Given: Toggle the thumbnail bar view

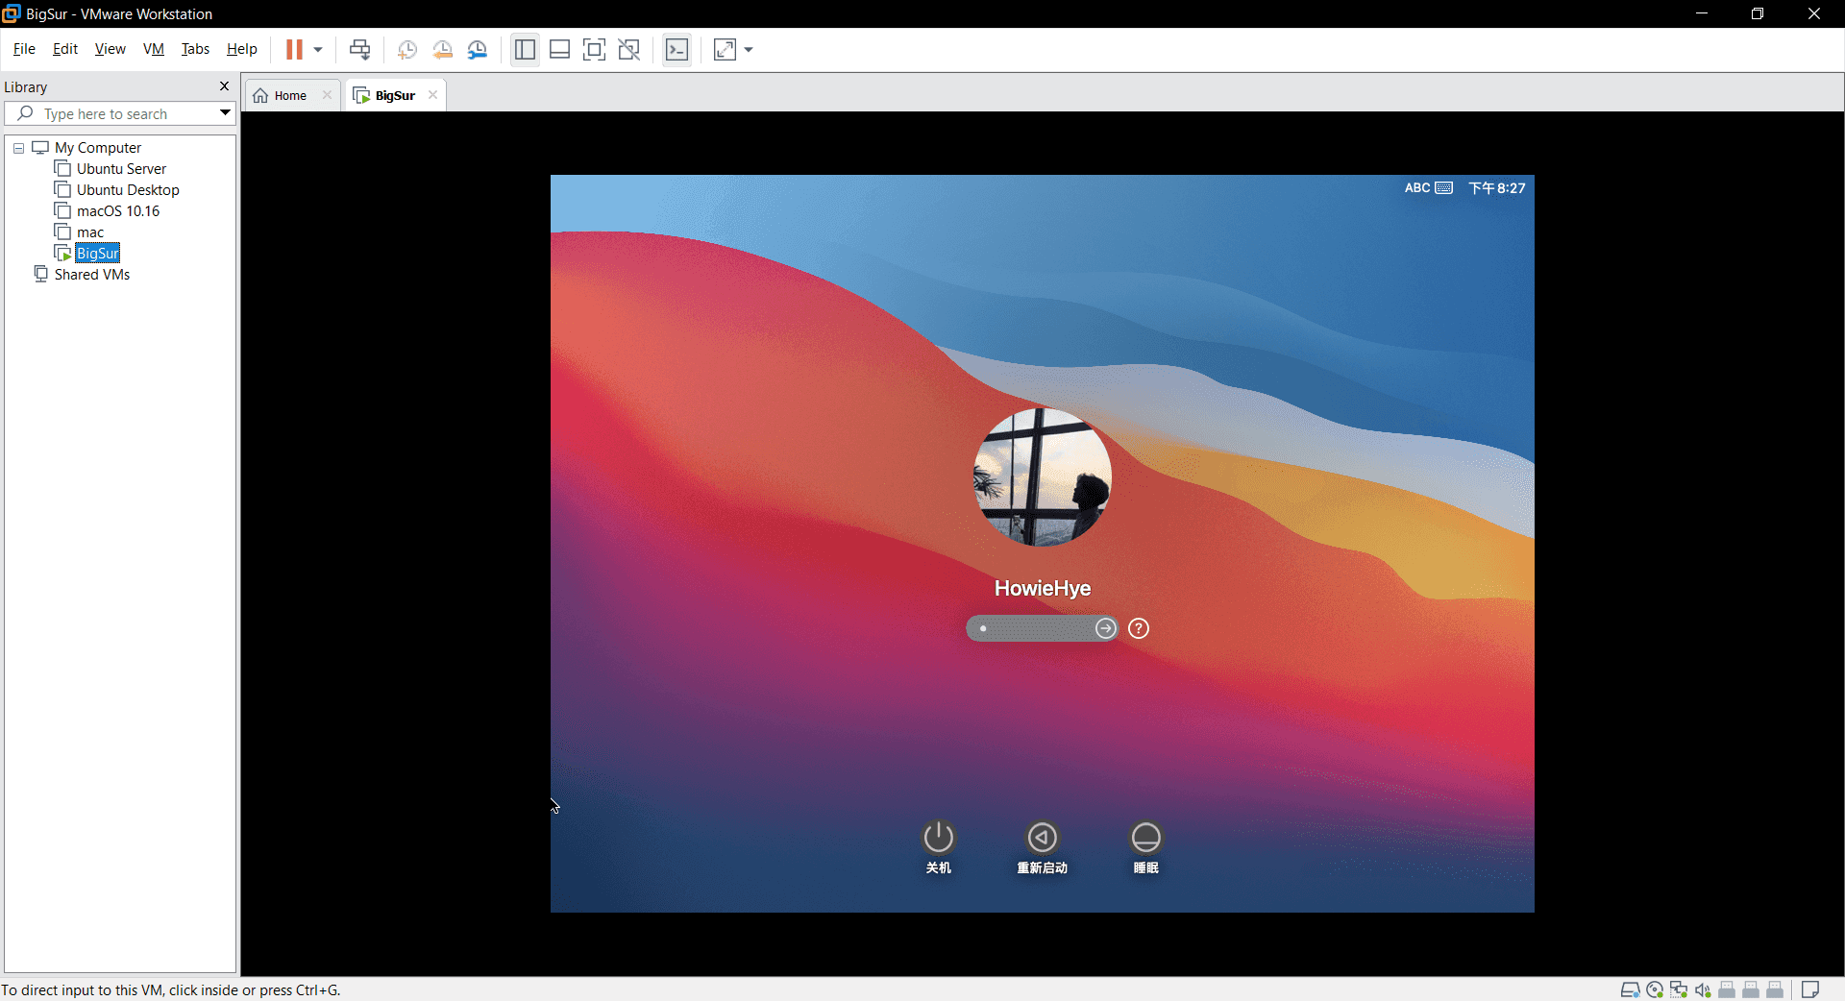Looking at the screenshot, I should pyautogui.click(x=559, y=50).
